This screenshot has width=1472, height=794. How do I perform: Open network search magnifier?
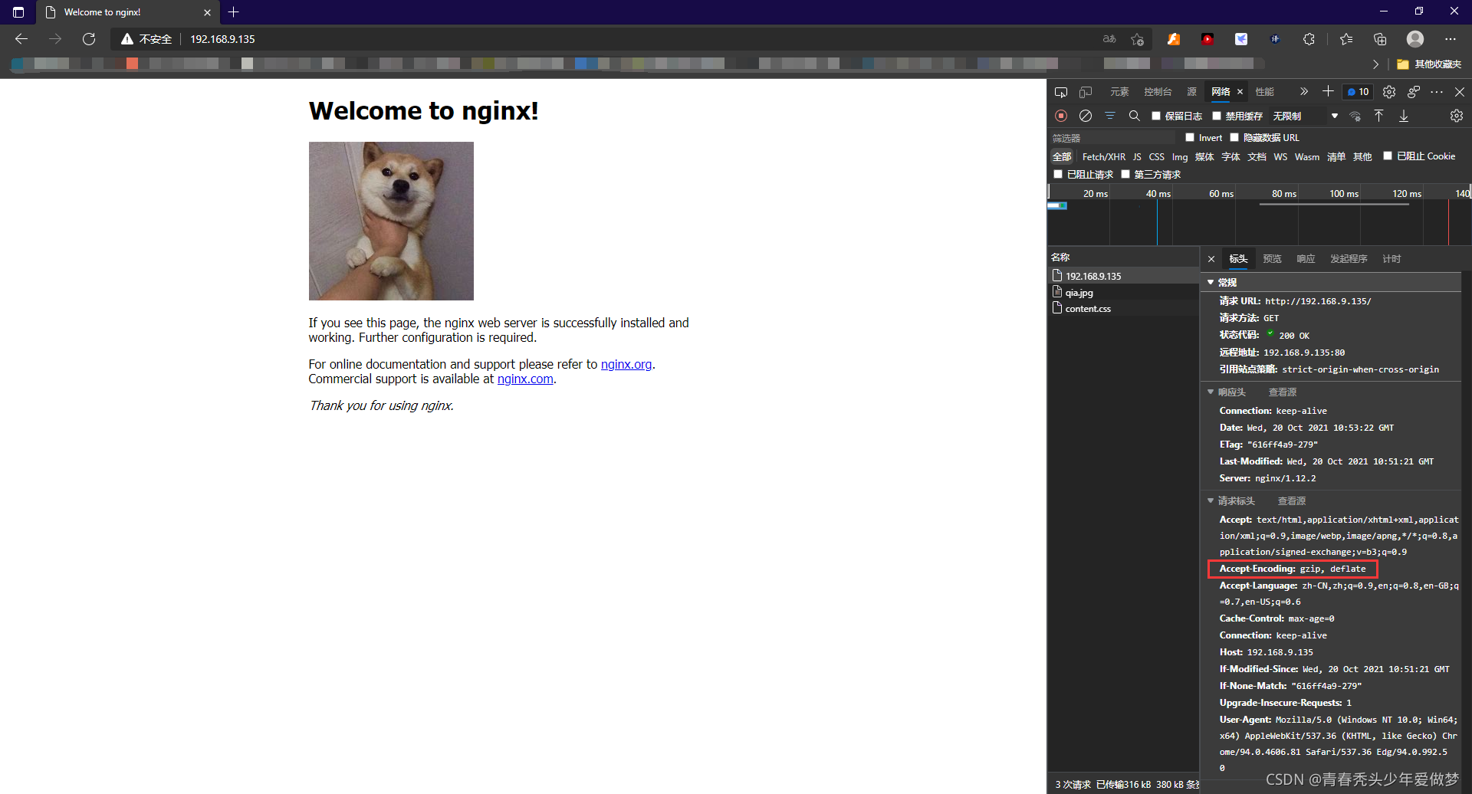pos(1135,116)
